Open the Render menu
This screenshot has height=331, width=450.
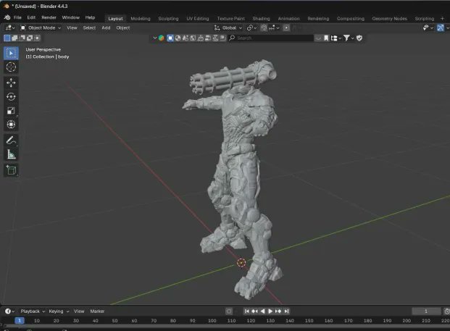(x=49, y=17)
